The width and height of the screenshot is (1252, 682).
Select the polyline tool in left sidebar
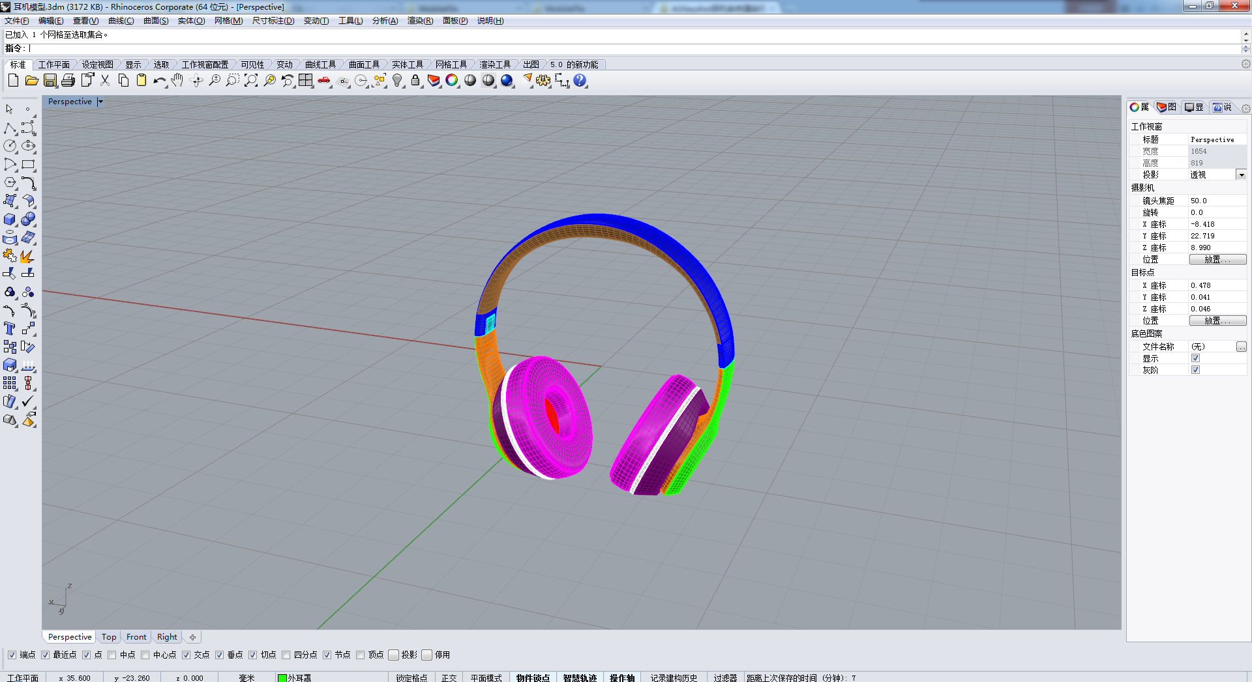(x=10, y=128)
